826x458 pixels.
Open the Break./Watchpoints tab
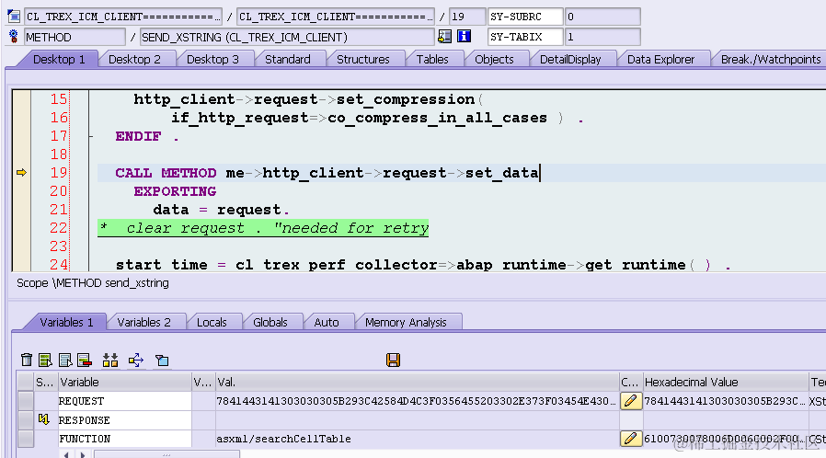(770, 59)
